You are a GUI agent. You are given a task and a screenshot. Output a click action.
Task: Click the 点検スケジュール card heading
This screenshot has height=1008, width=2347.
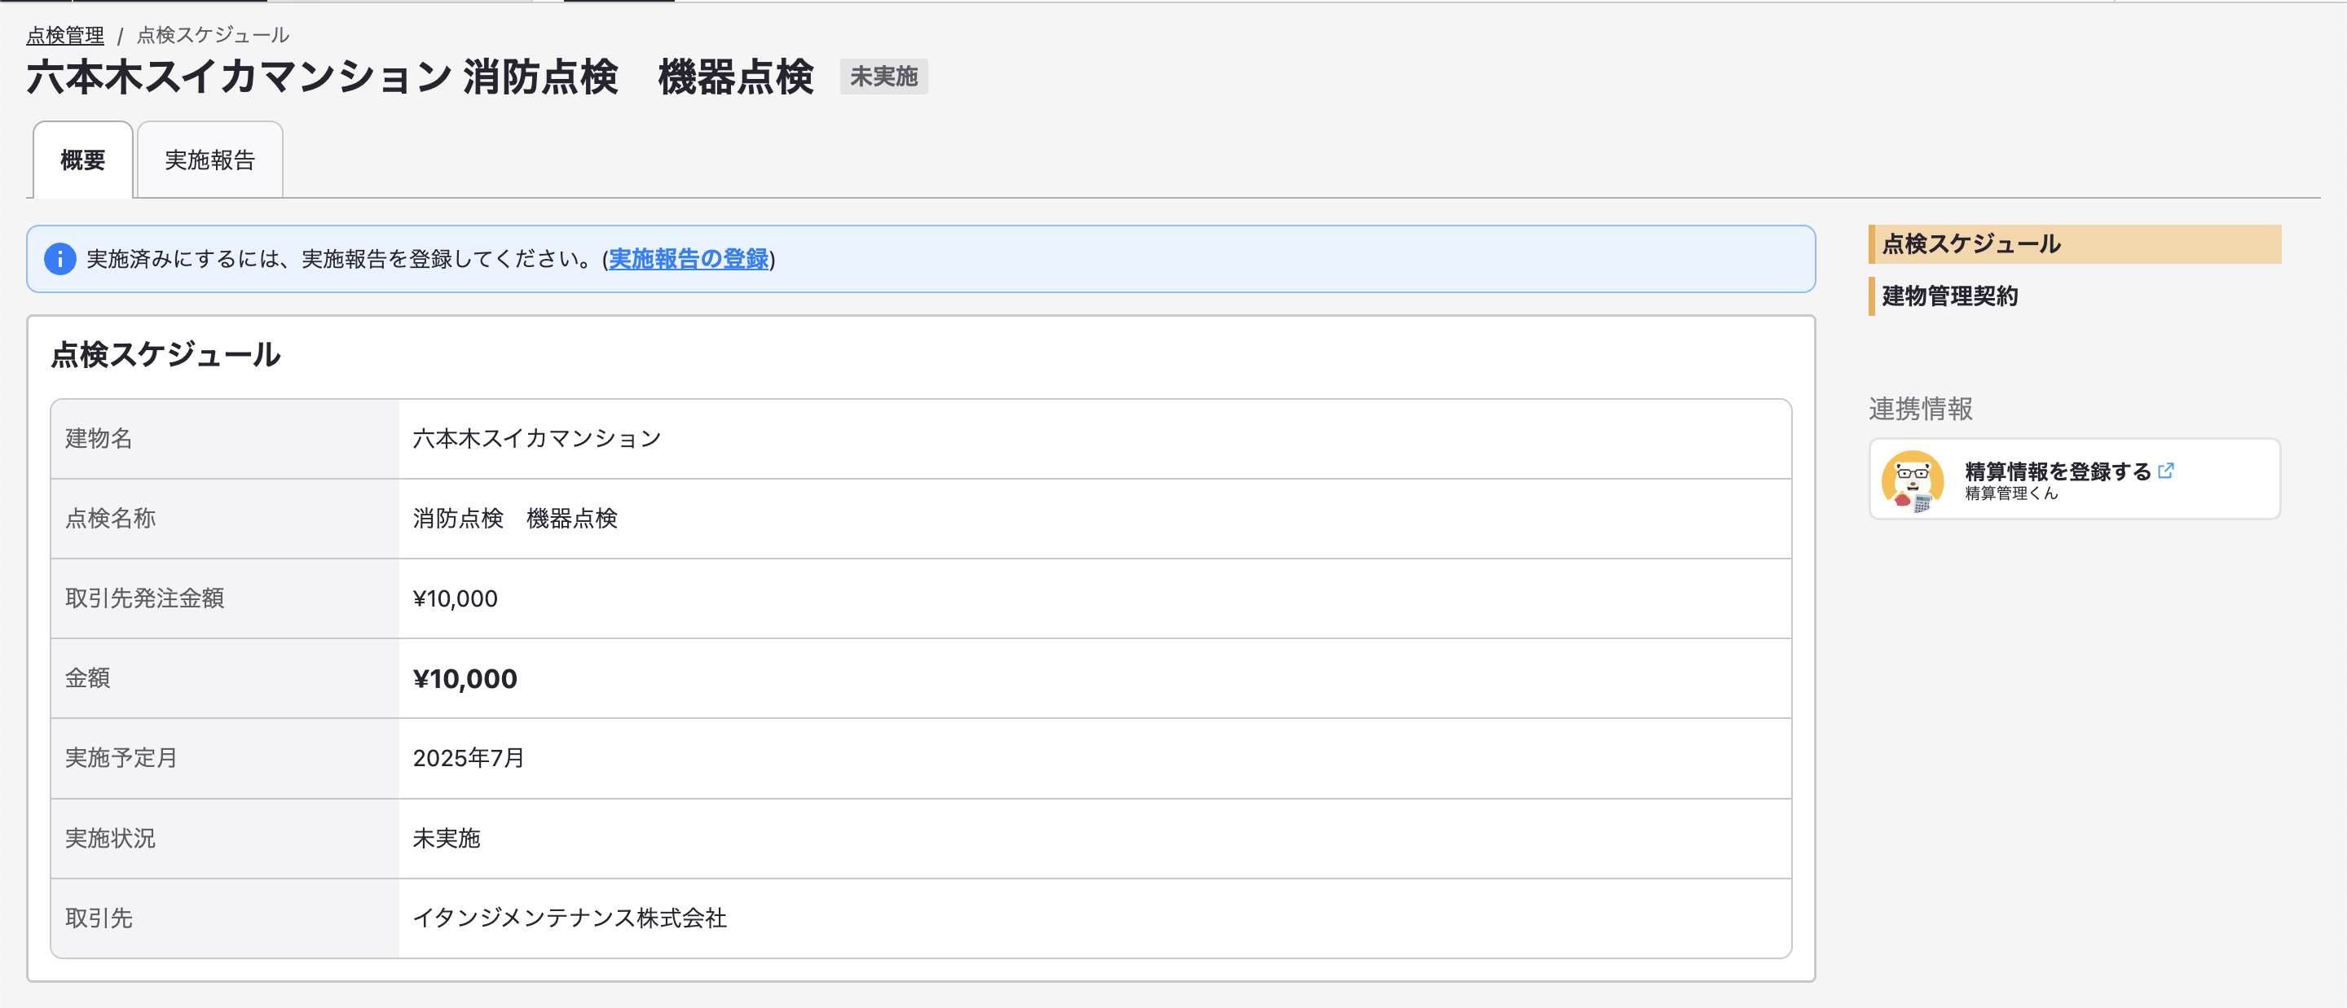click(165, 354)
